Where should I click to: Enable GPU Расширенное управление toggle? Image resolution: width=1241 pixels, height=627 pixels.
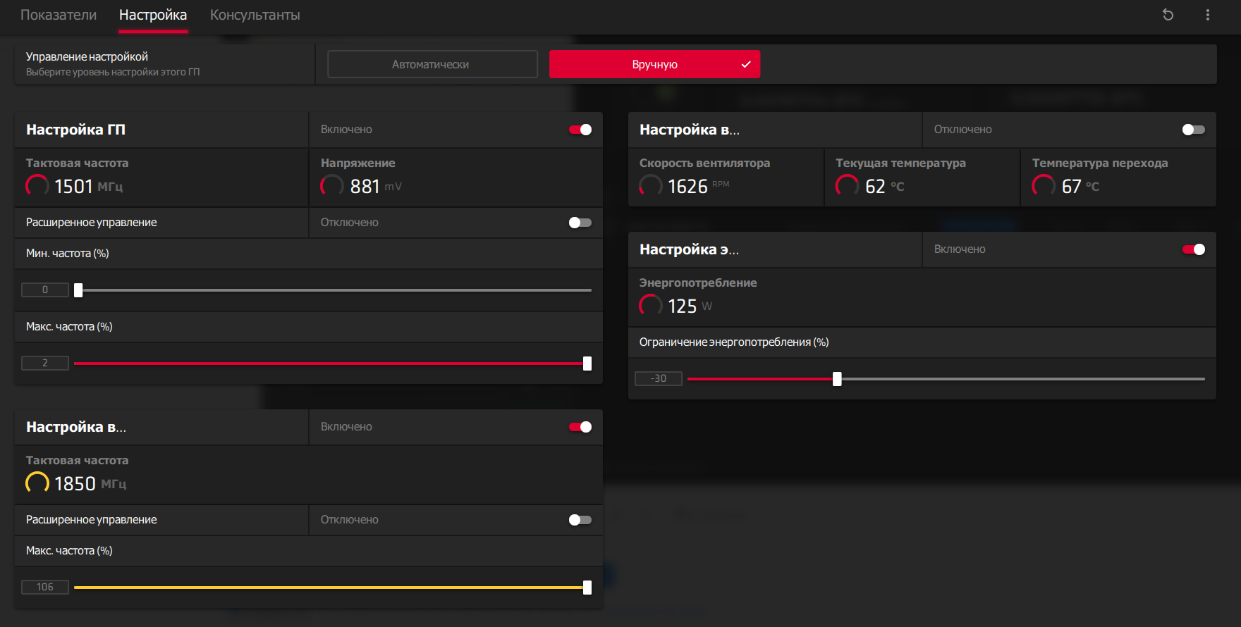click(580, 223)
